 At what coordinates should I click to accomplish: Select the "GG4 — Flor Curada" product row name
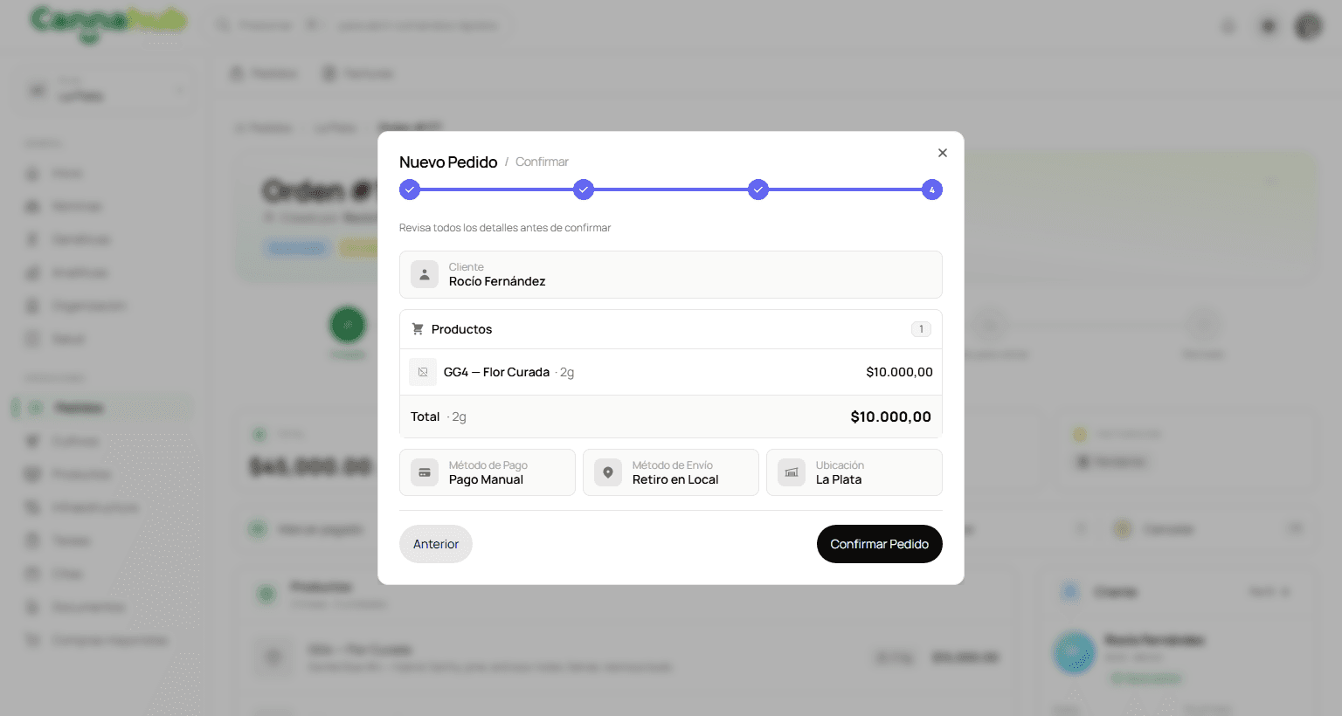point(496,372)
